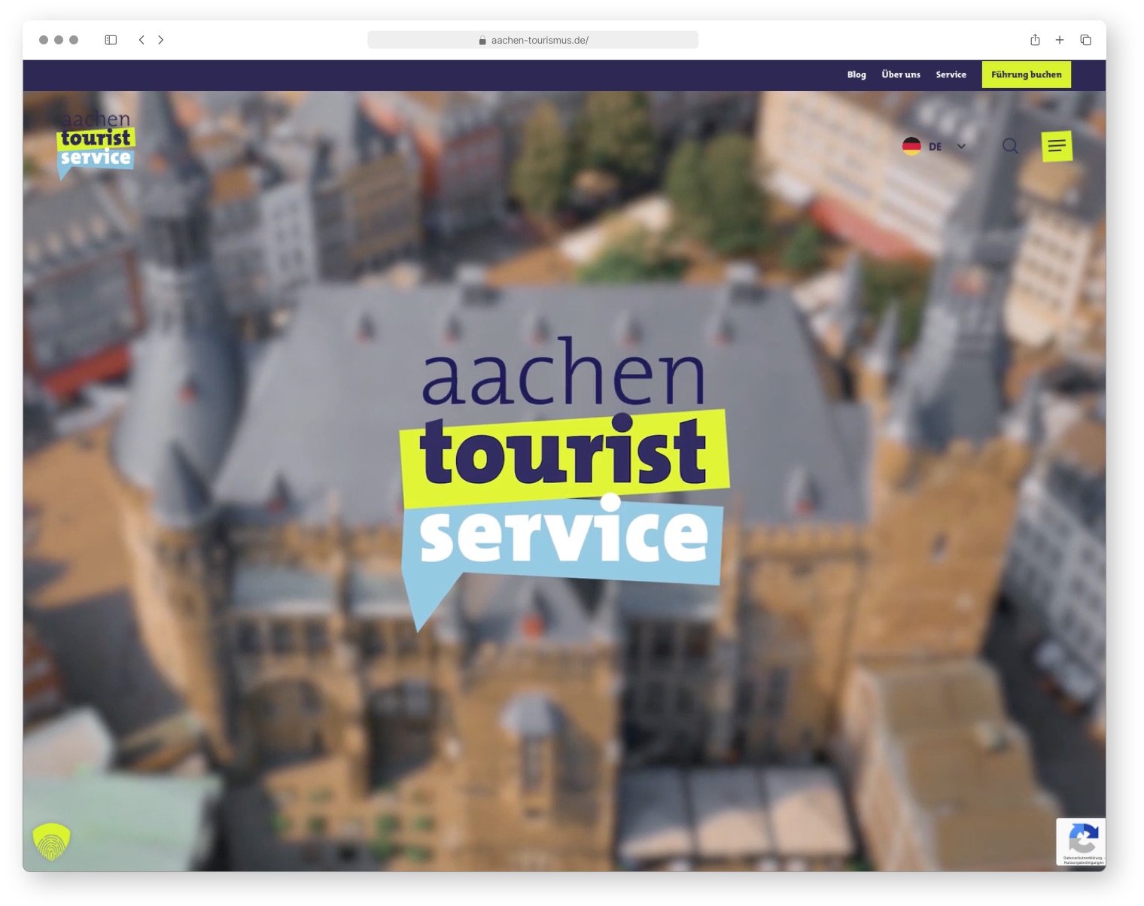Add a new tab with the plus icon
Viewport: 1144px width, 906px height.
pos(1060,40)
